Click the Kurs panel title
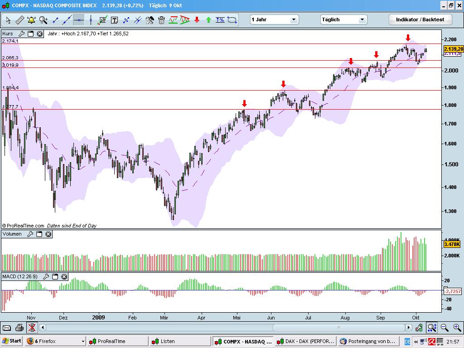The image size is (464, 348). [8, 34]
